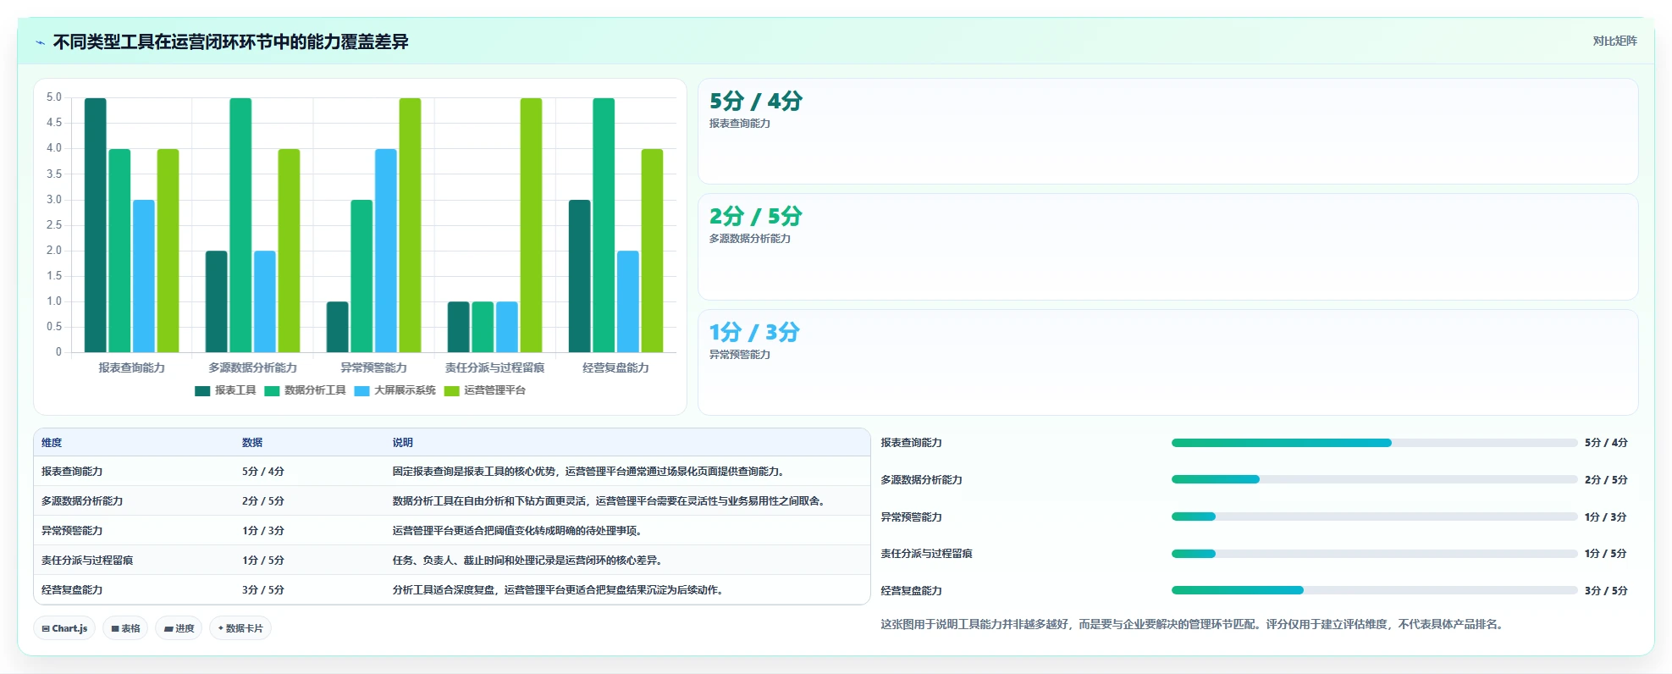
Task: Click the 2.5 y-axis tick label
Action: tap(54, 225)
